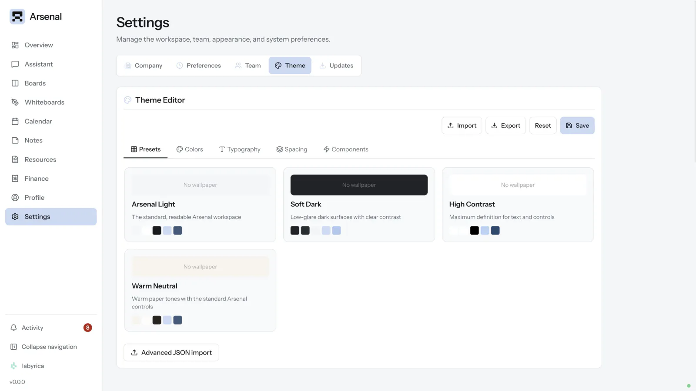696x391 pixels.
Task: Open the Whiteboards section
Action: pos(51,103)
